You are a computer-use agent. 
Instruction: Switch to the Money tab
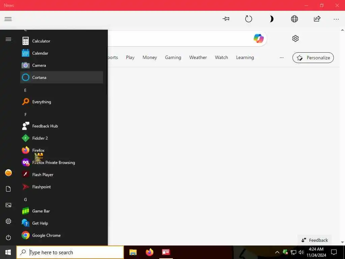(150, 57)
